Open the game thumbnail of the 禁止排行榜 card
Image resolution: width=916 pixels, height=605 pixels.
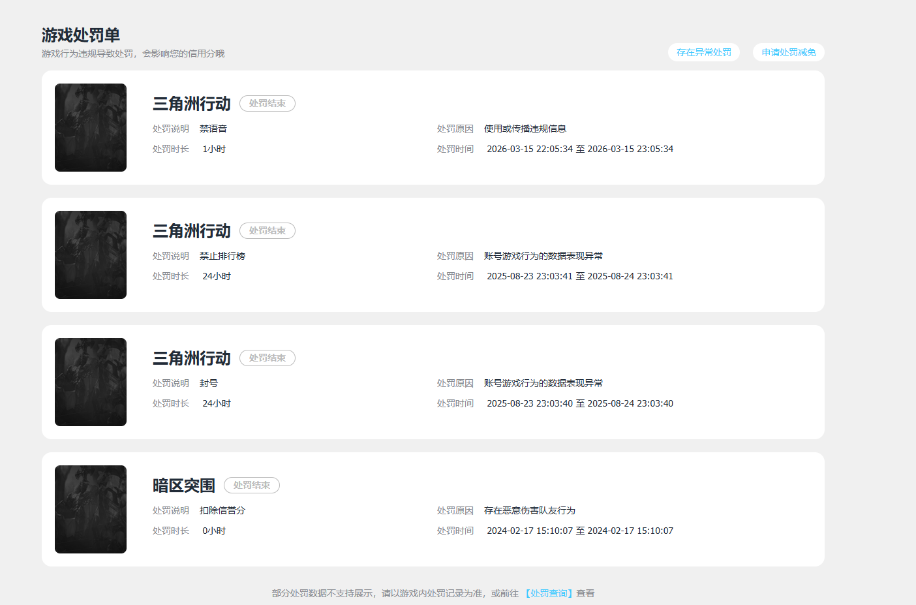coord(91,255)
